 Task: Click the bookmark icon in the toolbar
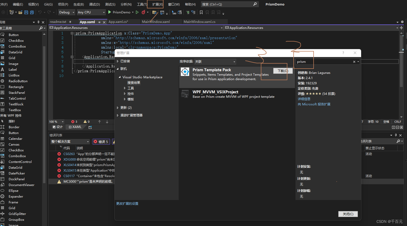click(x=201, y=12)
